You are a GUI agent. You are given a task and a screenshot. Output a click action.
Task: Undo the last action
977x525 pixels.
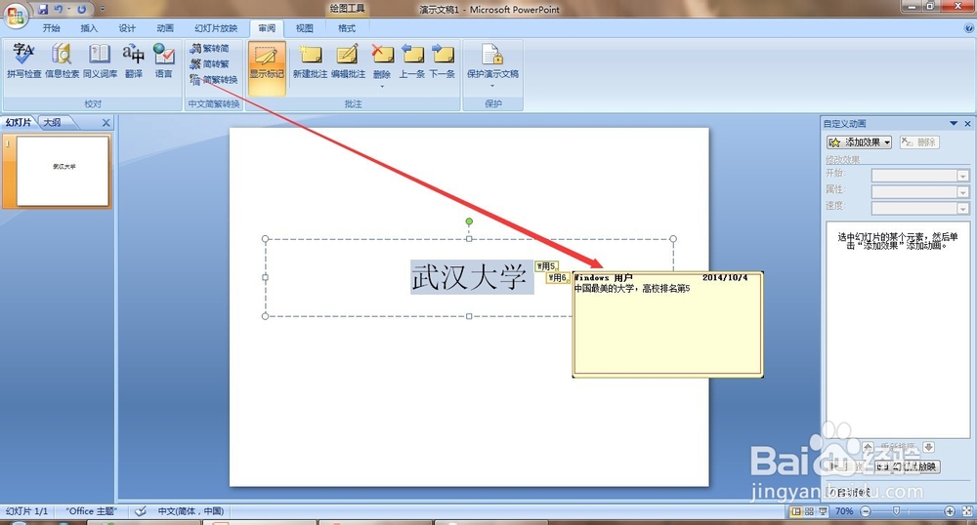(59, 10)
